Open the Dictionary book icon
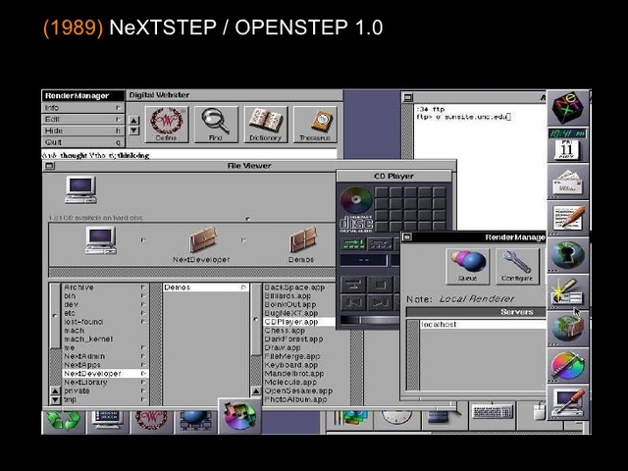 click(266, 125)
